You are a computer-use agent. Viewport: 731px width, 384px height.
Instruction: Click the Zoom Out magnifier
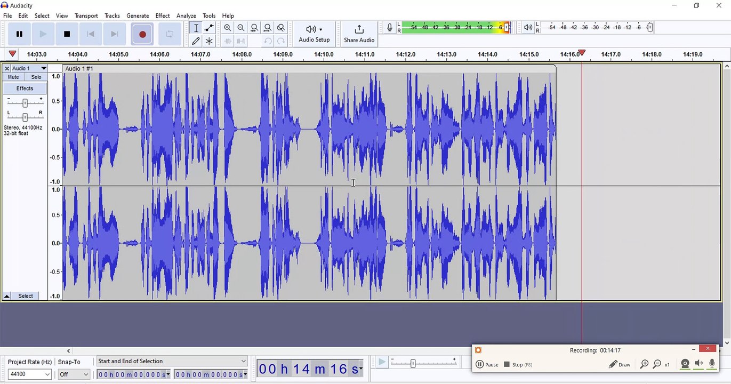tap(241, 28)
